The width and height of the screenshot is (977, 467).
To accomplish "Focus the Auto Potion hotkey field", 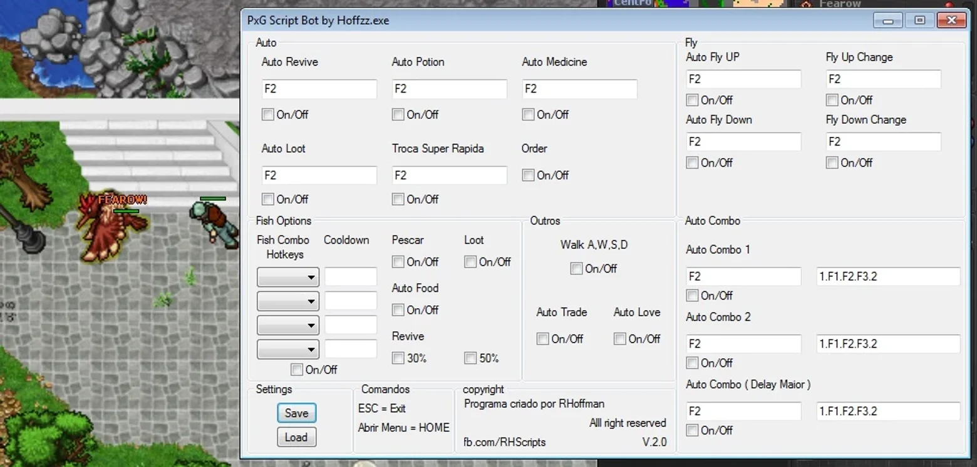I will point(450,89).
